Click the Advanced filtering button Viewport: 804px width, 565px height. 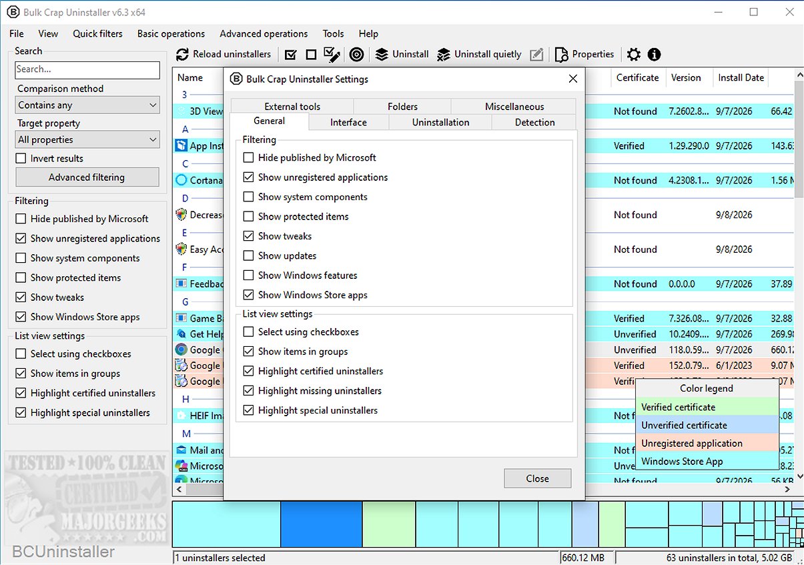coord(87,177)
